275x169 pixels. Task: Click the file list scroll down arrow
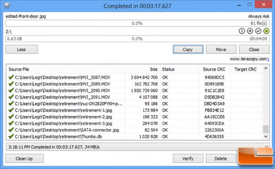pyautogui.click(x=266, y=136)
